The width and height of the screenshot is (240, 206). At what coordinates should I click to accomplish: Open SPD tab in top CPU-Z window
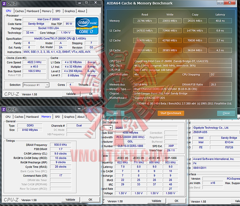(58, 11)
